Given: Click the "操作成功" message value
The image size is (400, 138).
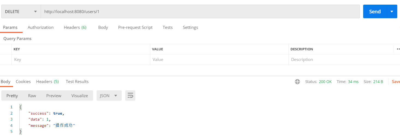Looking at the screenshot, I should tap(64, 125).
